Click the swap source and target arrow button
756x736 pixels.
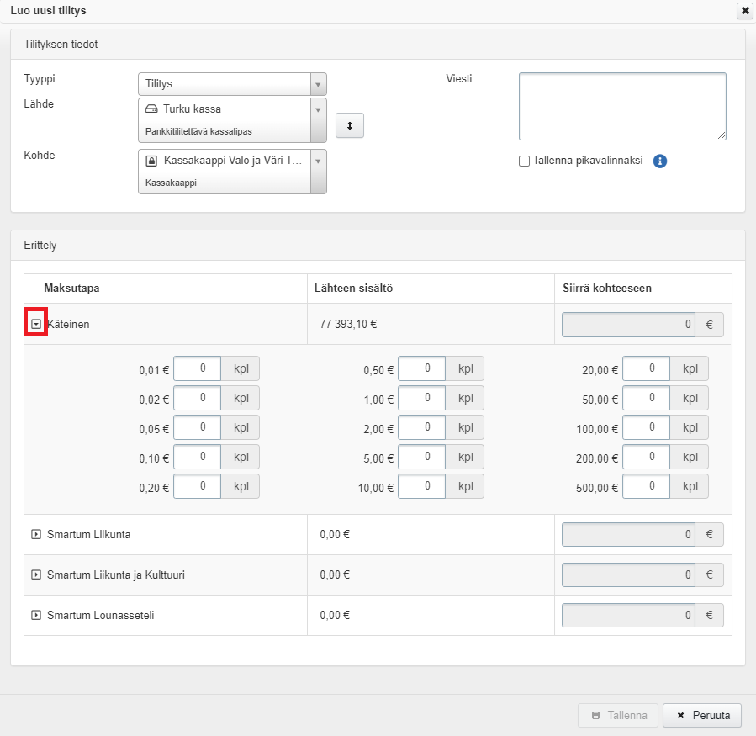click(350, 124)
